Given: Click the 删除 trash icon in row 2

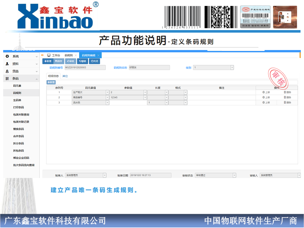Looking at the screenshot, I should coord(285,97).
